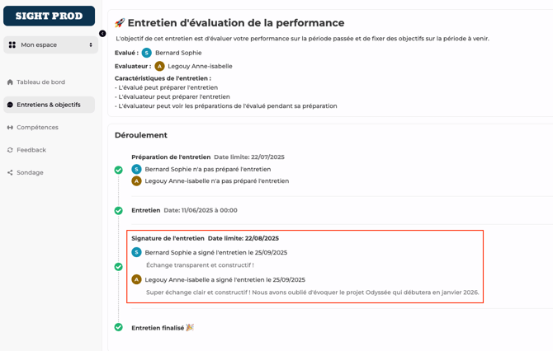Expand the Signature de l'entretien step

click(168, 238)
